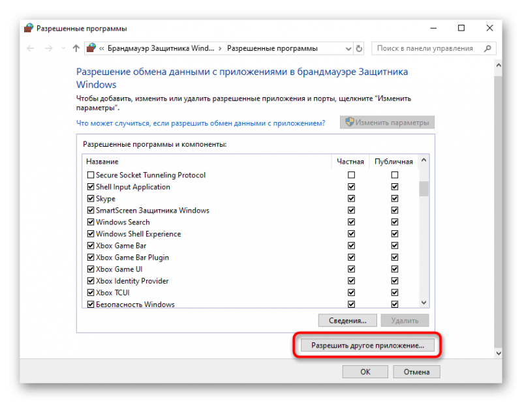
Task: Uncheck Shell Input Application name checkbox
Action: click(x=91, y=187)
